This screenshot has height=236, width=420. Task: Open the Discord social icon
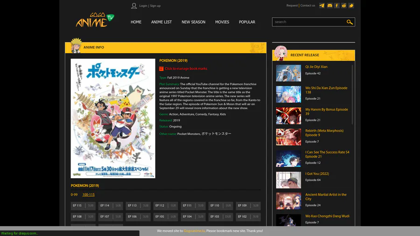[x=330, y=5]
